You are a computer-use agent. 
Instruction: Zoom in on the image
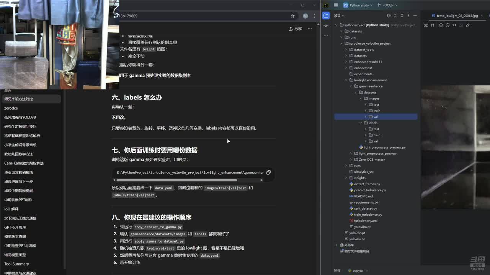click(441, 25)
